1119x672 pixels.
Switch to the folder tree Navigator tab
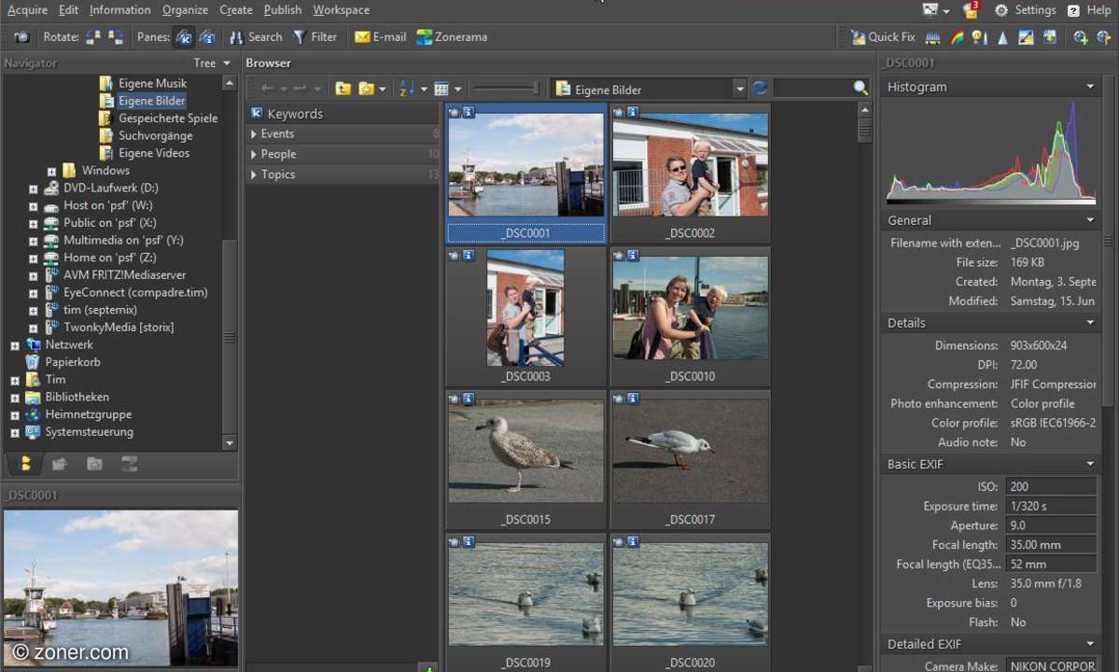tap(25, 465)
